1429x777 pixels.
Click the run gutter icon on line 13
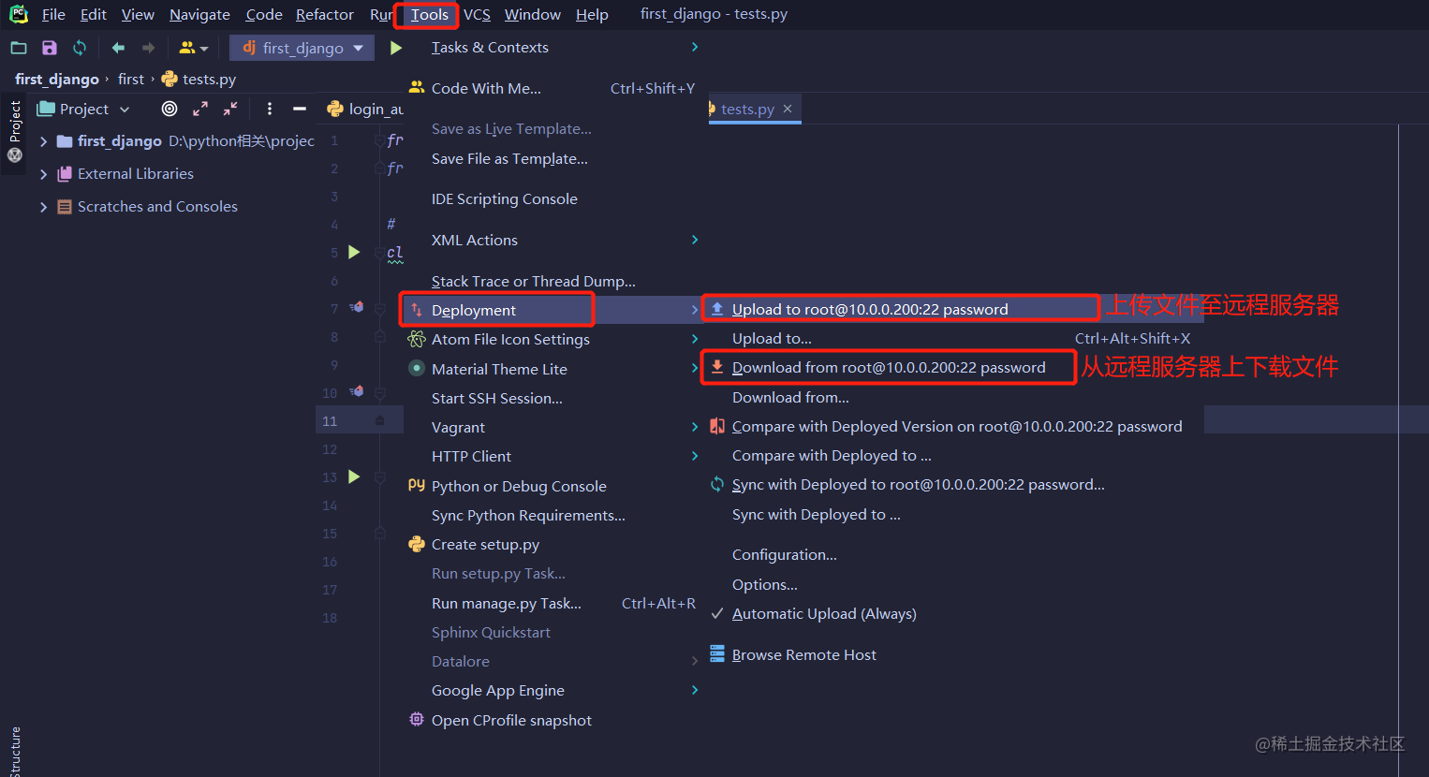click(354, 476)
